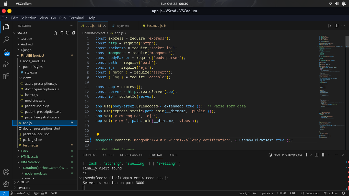349x196 pixels.
Task: Click the New File icon in Explorer
Action: coord(55,33)
